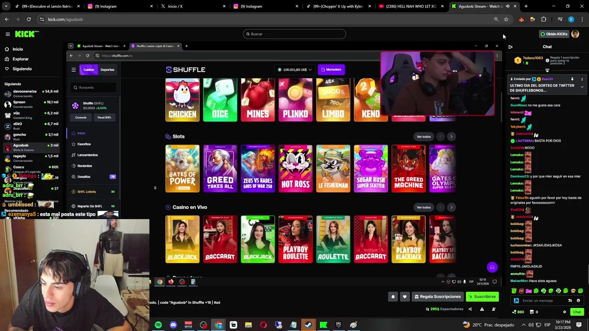Share the stream via share icon

(x=470, y=309)
